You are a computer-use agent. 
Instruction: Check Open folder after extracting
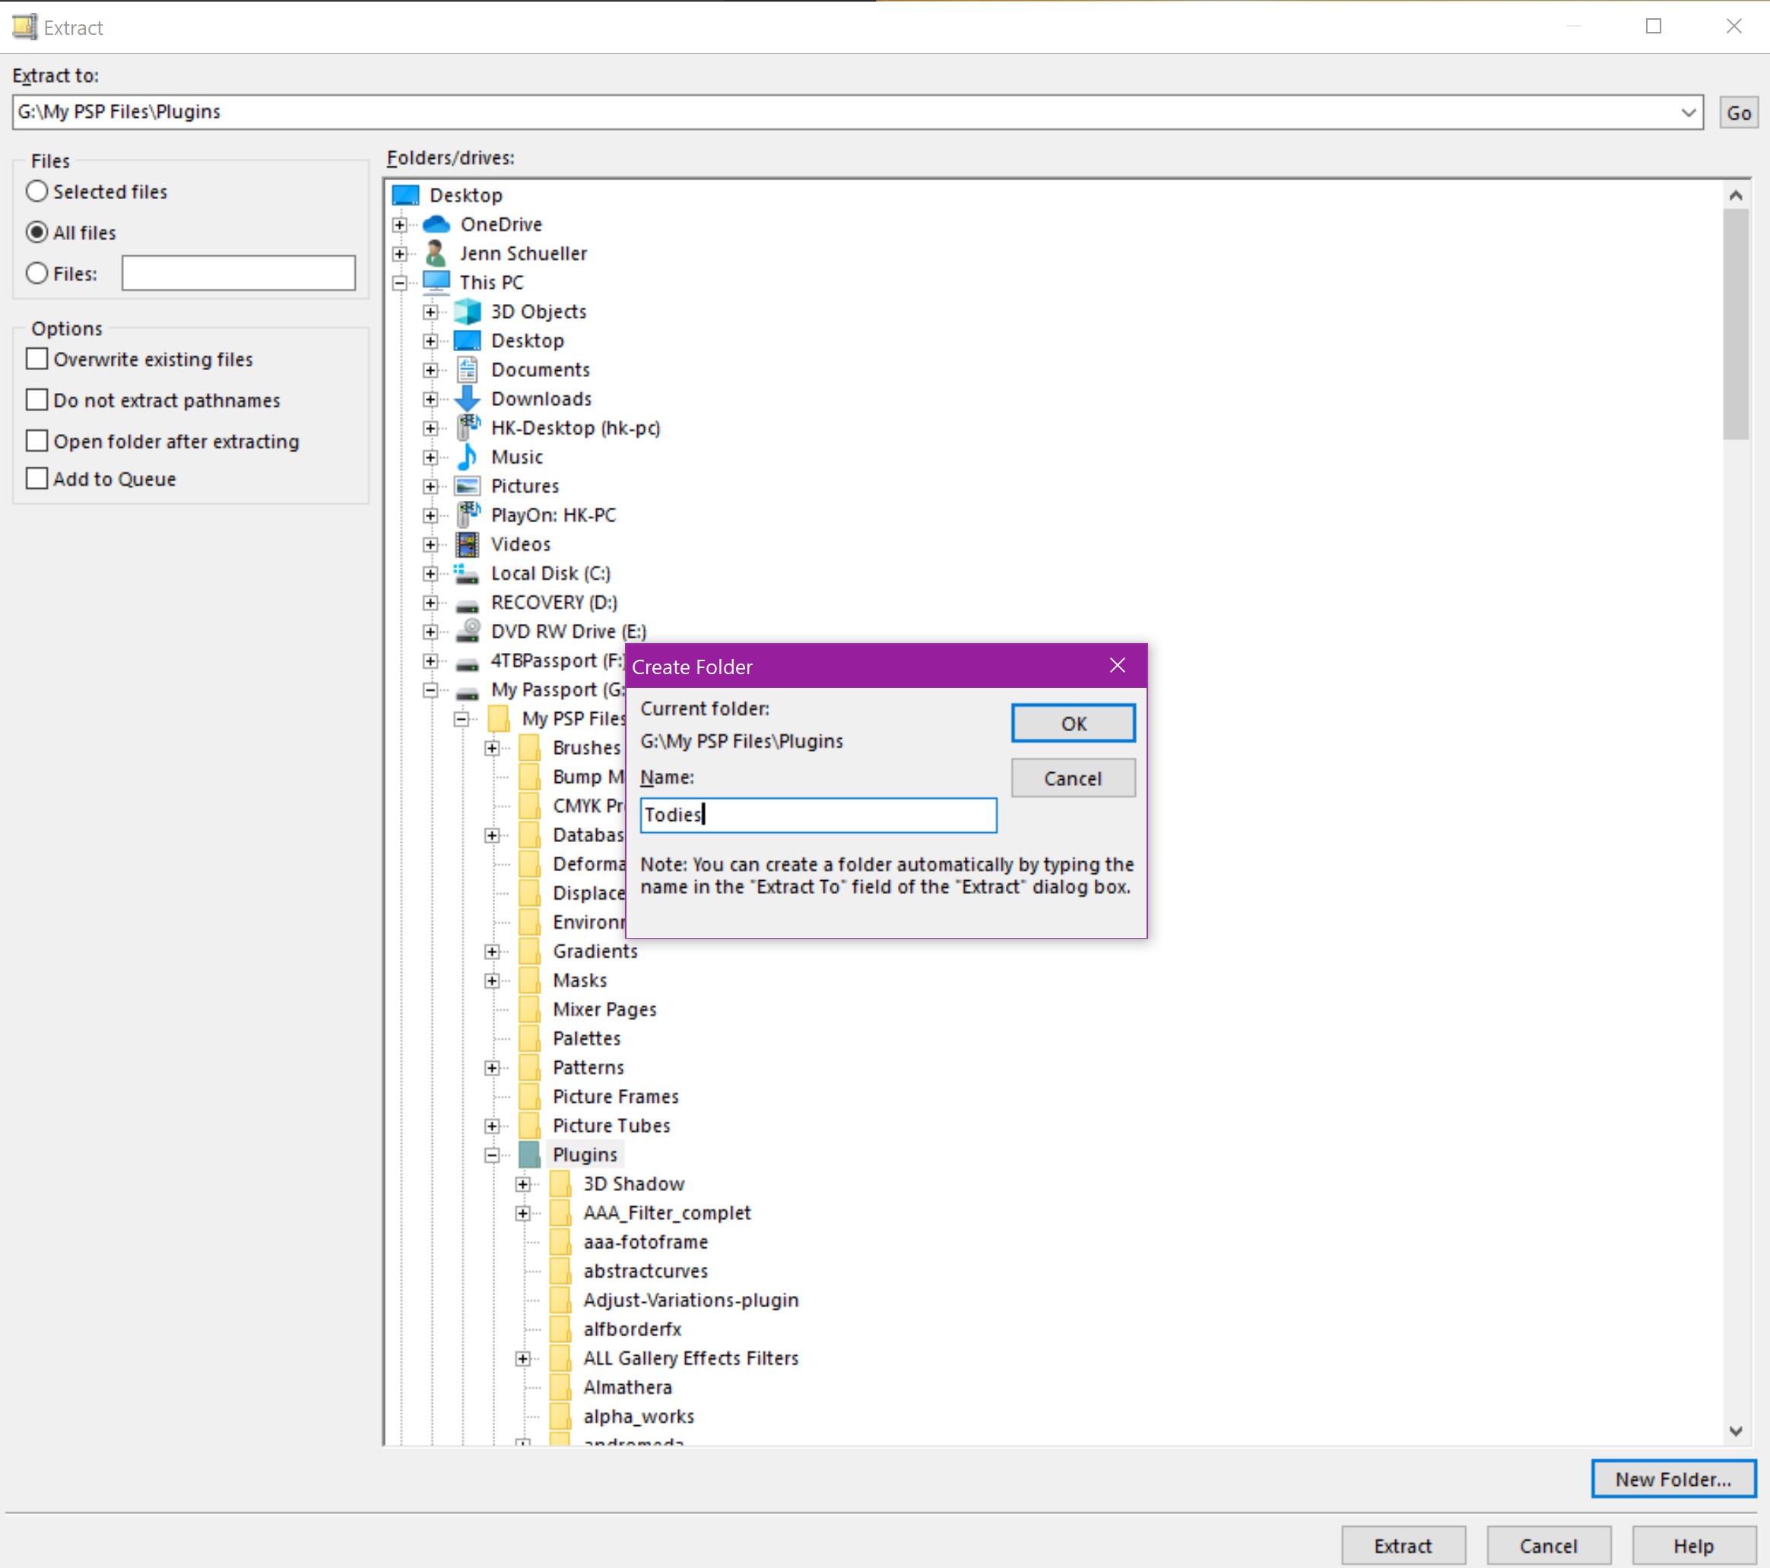pos(37,442)
